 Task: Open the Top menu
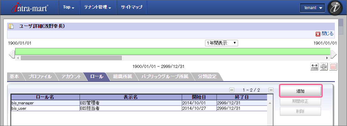click(x=68, y=7)
